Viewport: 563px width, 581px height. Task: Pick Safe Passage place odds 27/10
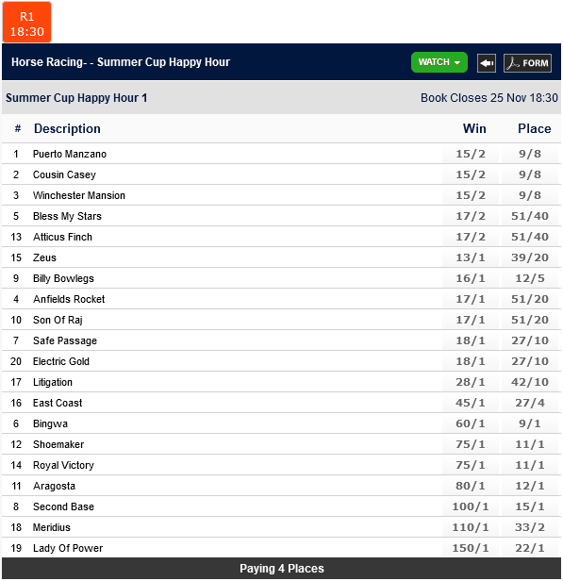click(x=530, y=340)
